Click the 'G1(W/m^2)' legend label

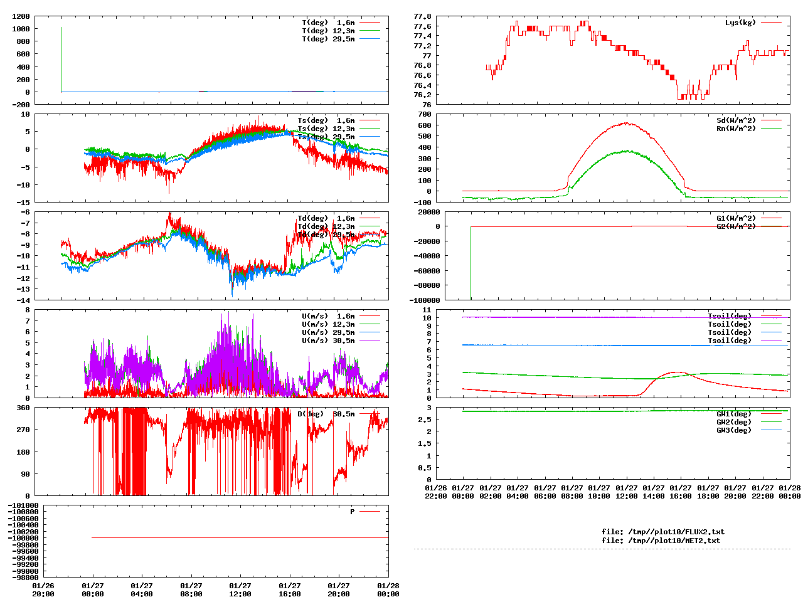pyautogui.click(x=737, y=218)
